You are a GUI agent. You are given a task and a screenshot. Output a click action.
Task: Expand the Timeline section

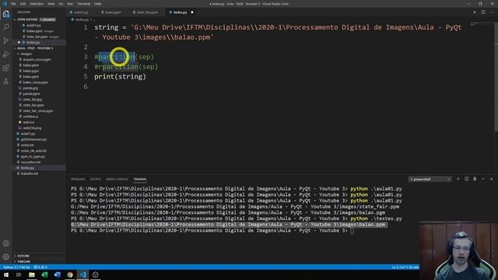pyautogui.click(x=23, y=261)
